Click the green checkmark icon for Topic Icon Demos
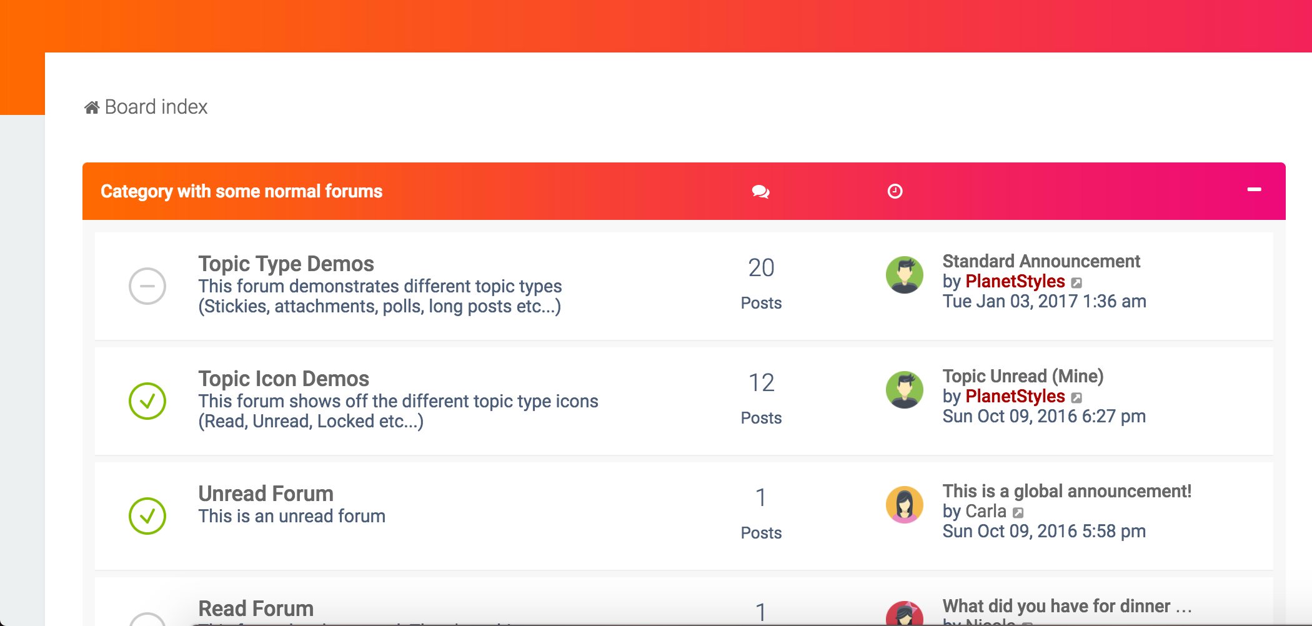Screen dimensions: 1312x626 pos(147,401)
